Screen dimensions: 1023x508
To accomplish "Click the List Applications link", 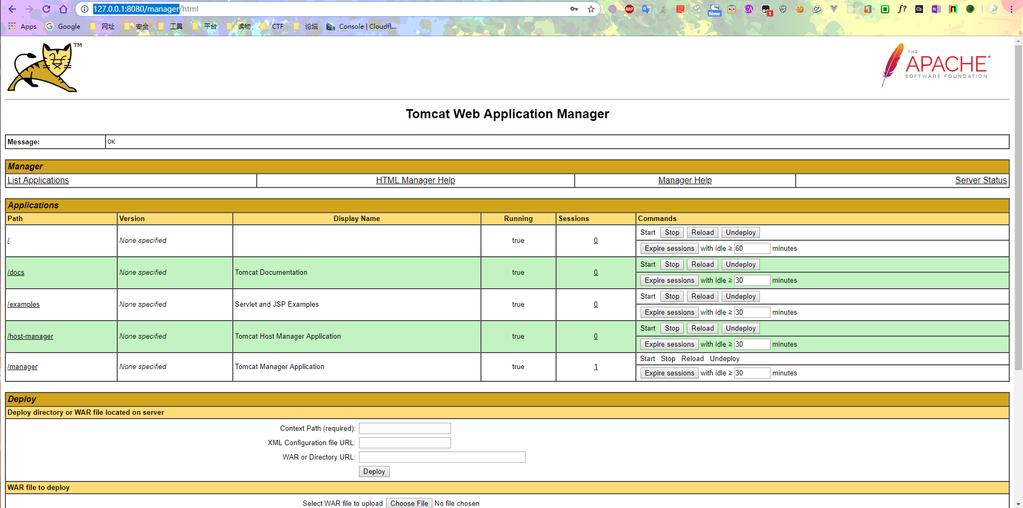I will tap(38, 180).
